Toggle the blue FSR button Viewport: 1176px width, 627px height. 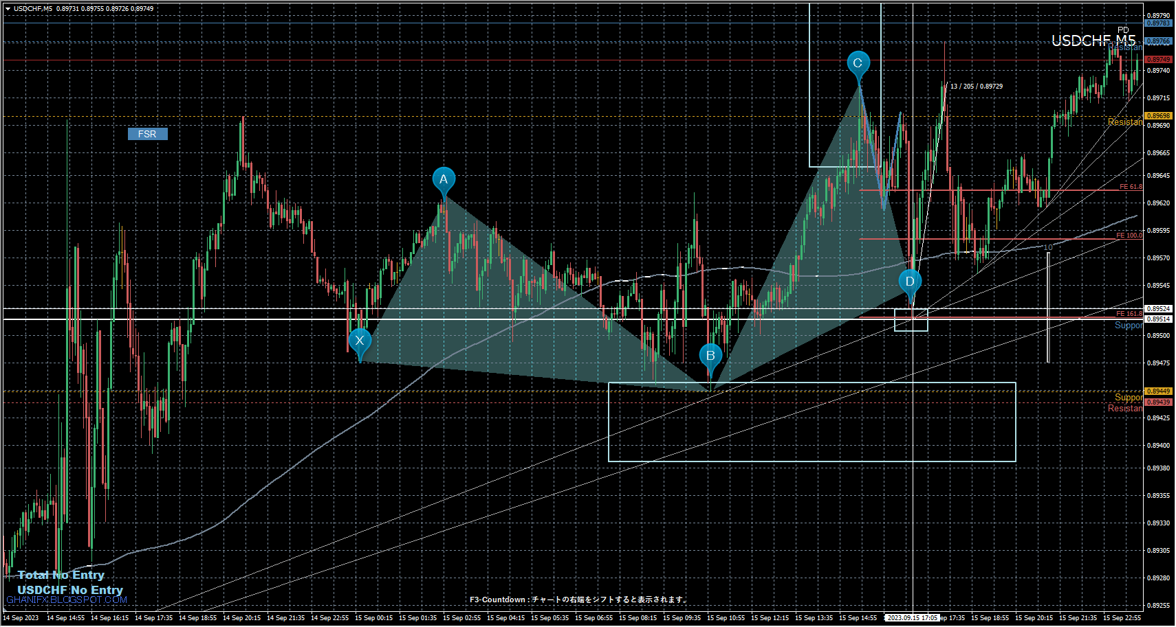pyautogui.click(x=147, y=134)
